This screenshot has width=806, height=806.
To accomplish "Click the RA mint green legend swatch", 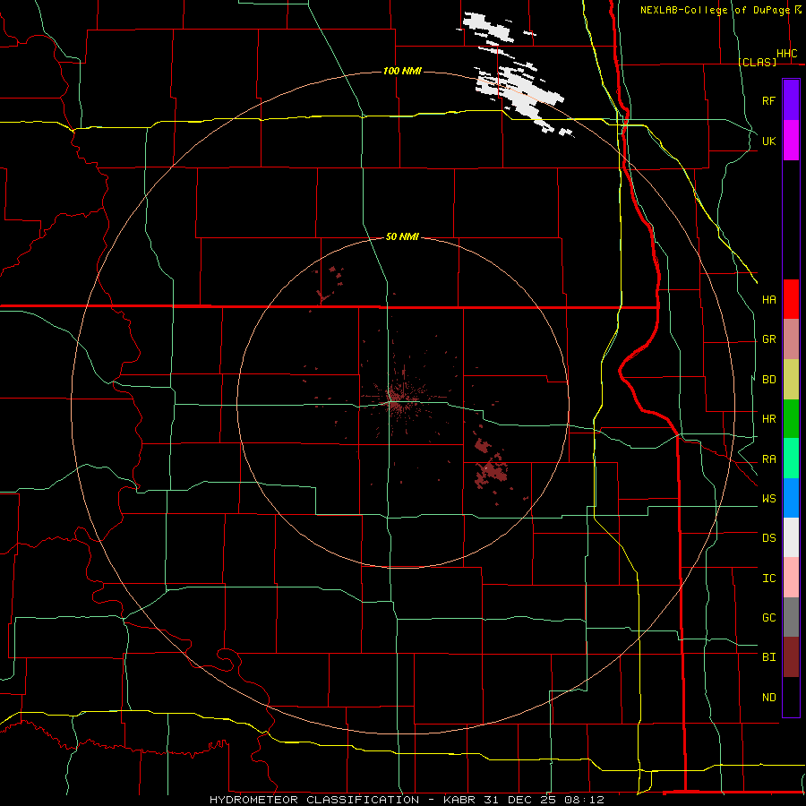I will (x=791, y=459).
